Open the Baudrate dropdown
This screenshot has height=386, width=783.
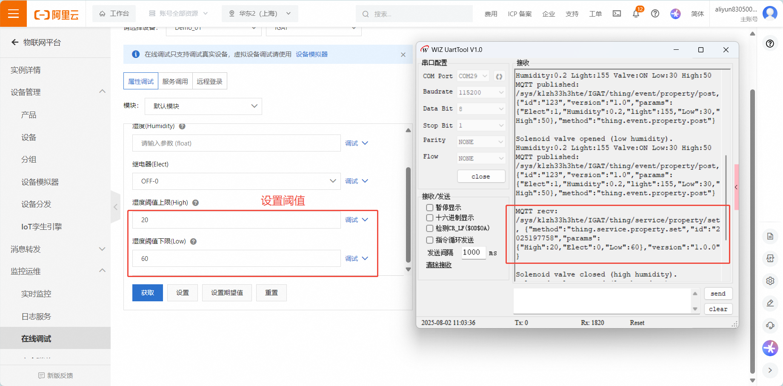(481, 92)
